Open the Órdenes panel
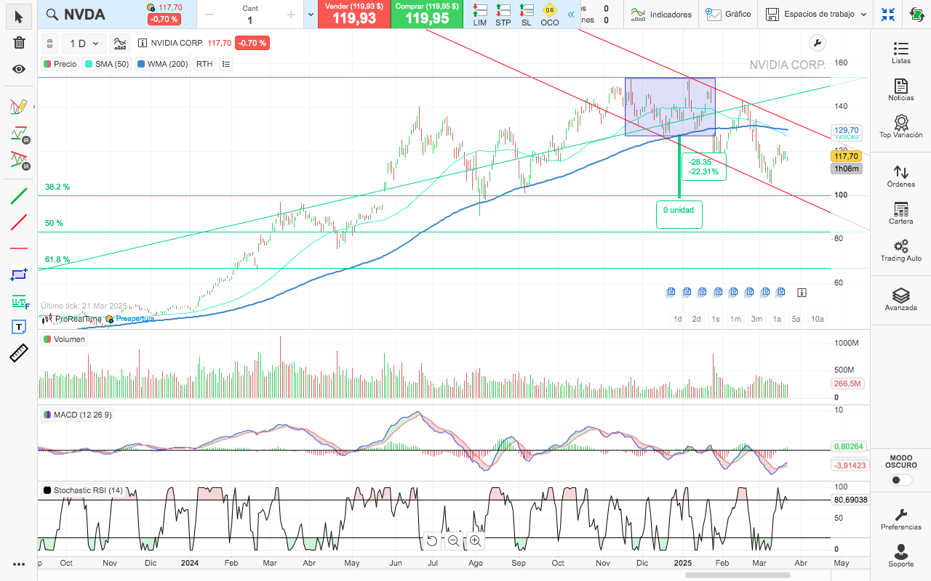Image resolution: width=931 pixels, height=581 pixels. pyautogui.click(x=901, y=176)
